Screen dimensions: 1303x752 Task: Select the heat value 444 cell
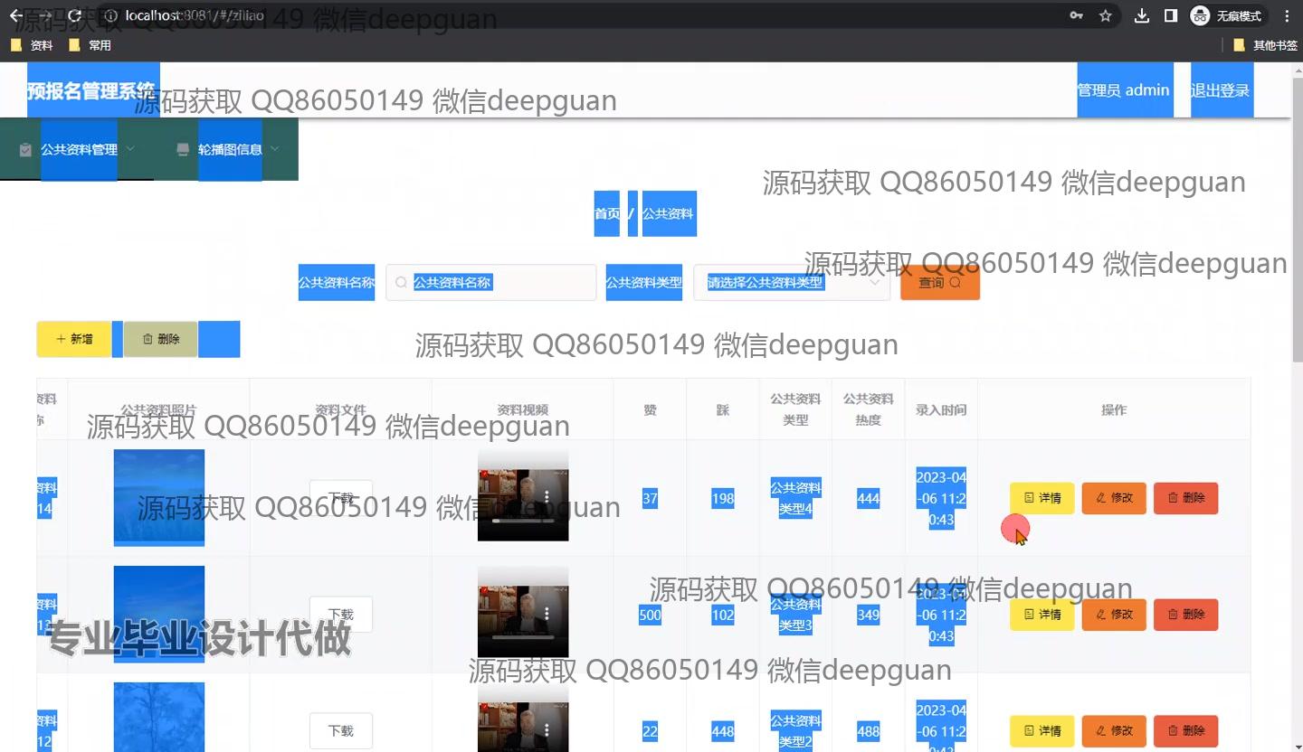(868, 498)
